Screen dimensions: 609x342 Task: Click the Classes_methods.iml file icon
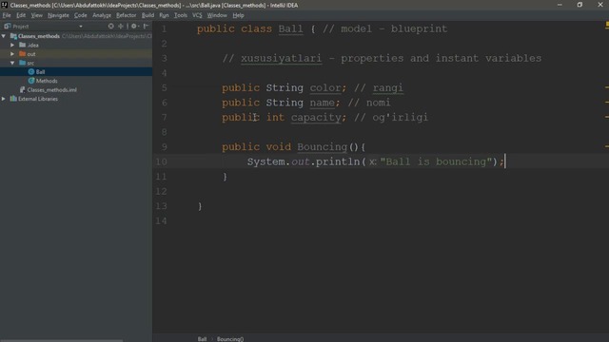(23, 89)
